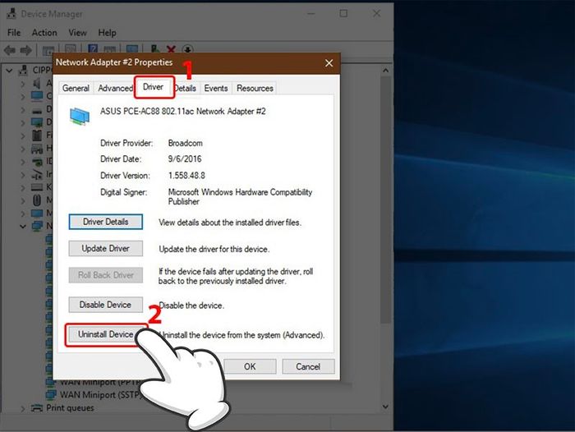The height and width of the screenshot is (432, 575).
Task: Click the Roll Back Driver button
Action: point(106,275)
